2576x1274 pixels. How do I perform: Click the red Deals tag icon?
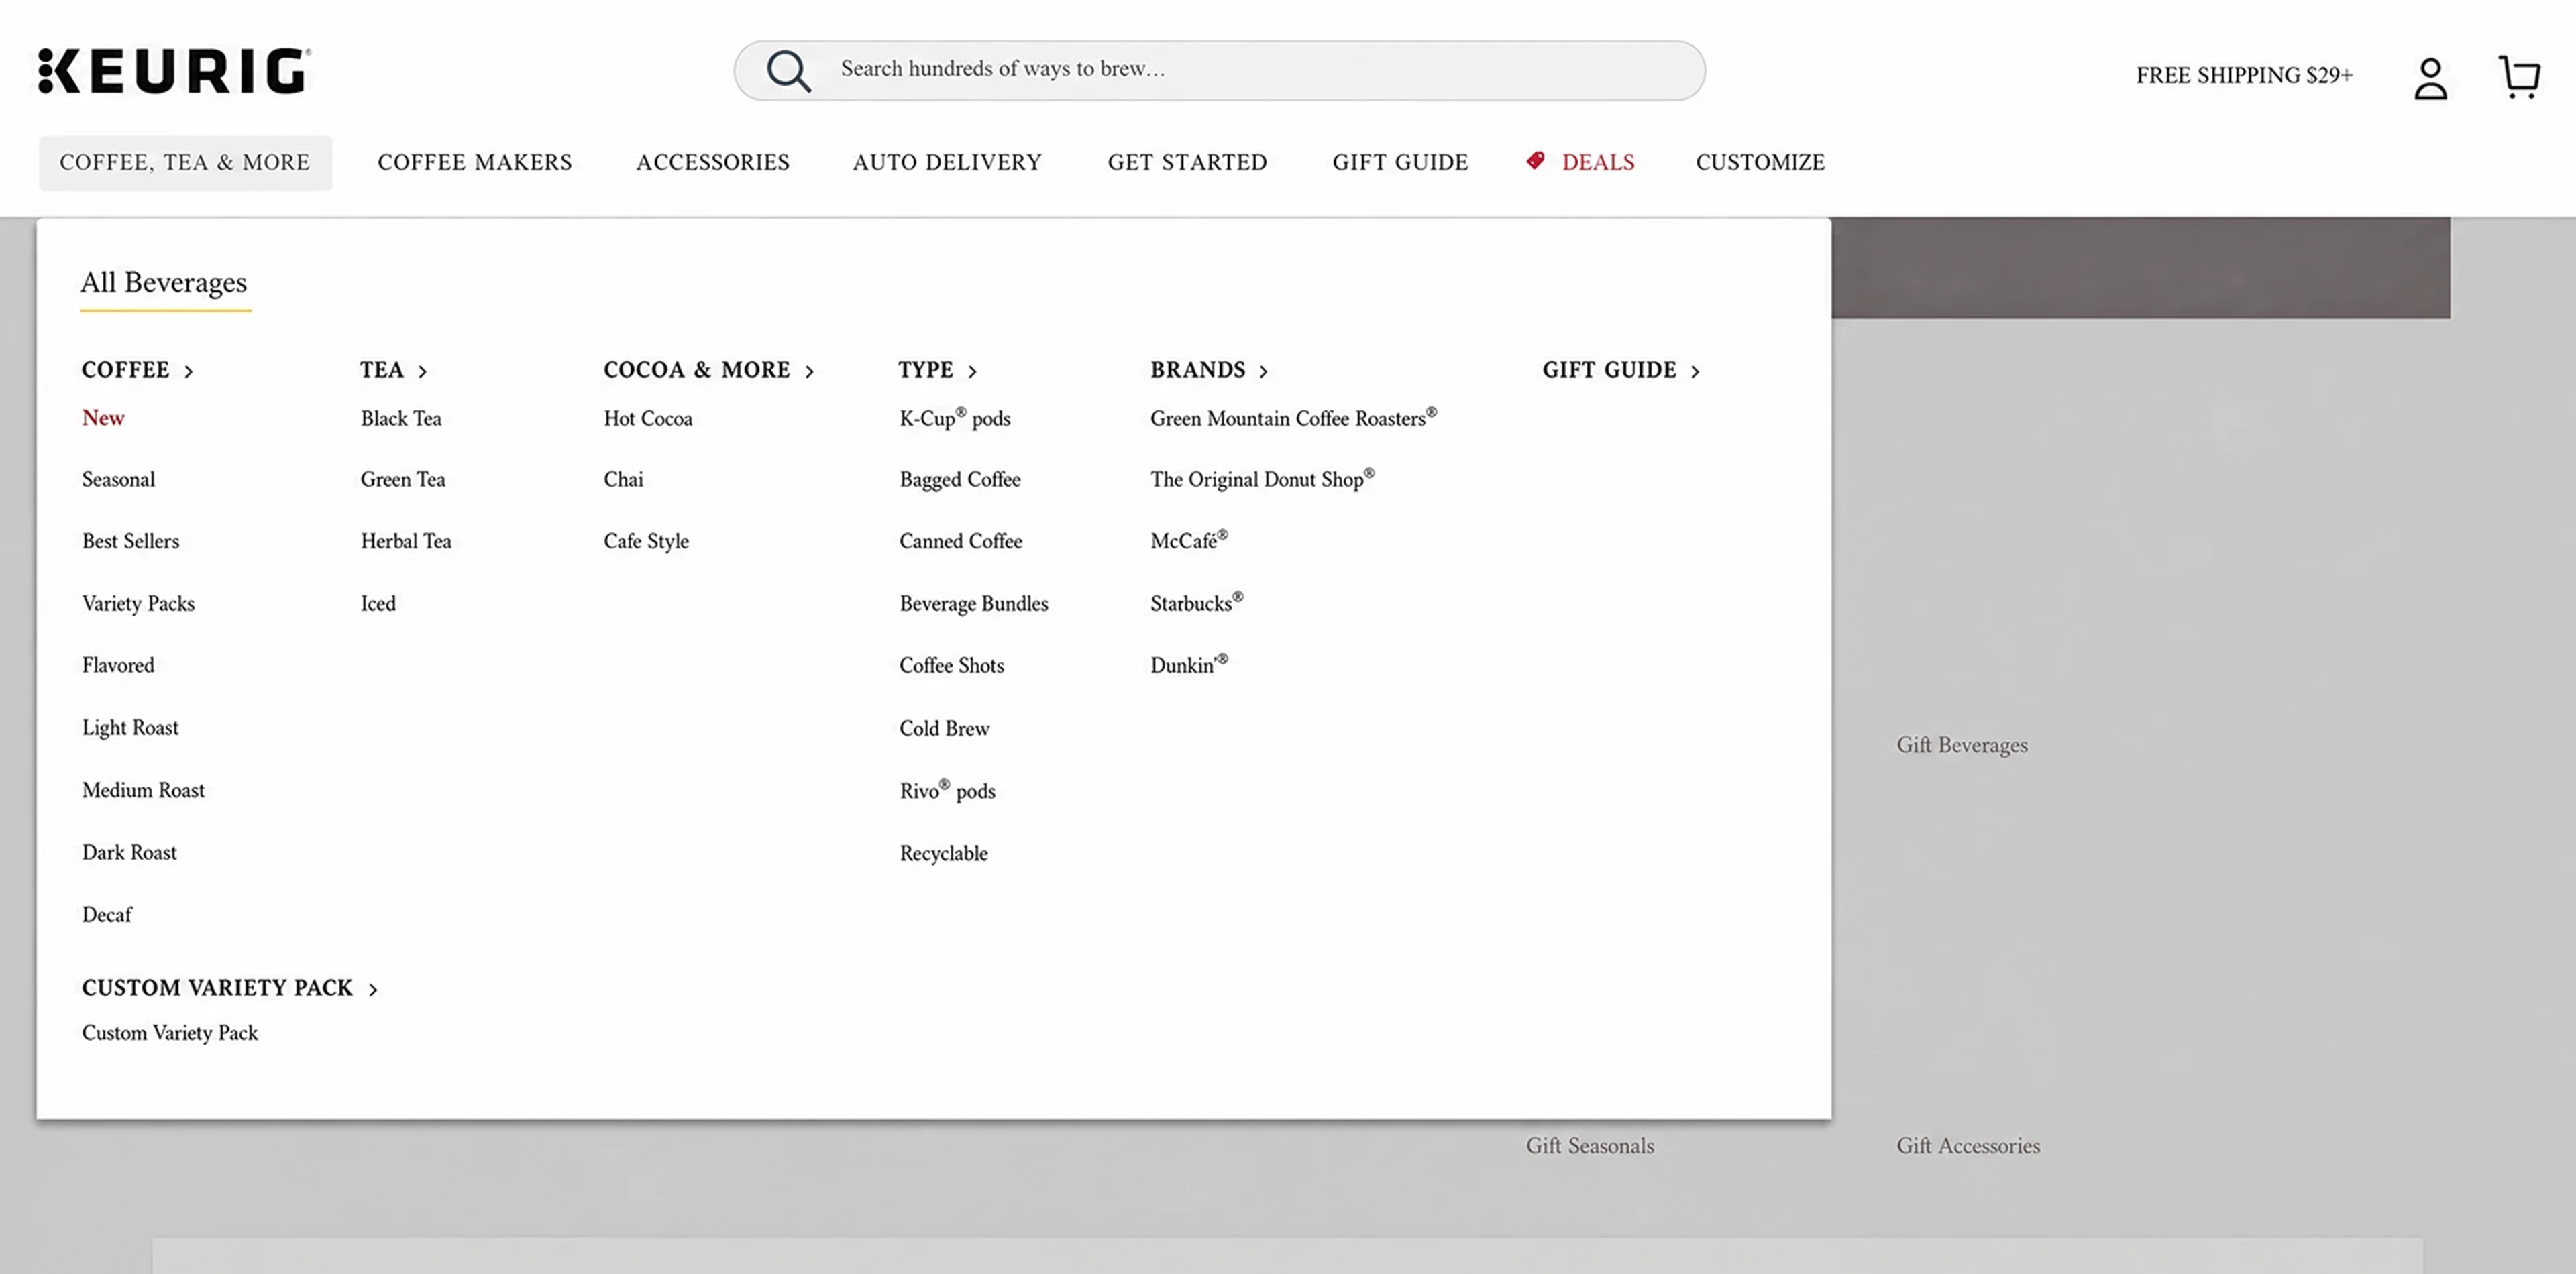click(1536, 161)
